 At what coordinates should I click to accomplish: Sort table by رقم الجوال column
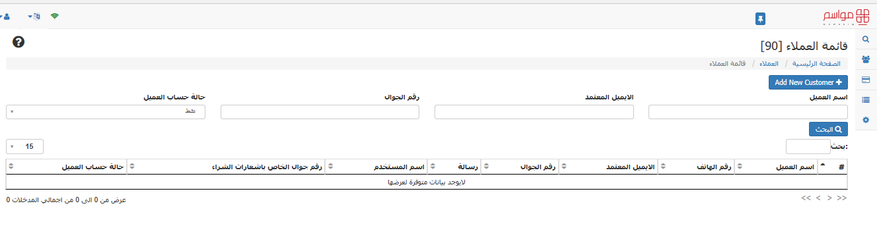pyautogui.click(x=520, y=167)
